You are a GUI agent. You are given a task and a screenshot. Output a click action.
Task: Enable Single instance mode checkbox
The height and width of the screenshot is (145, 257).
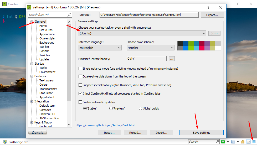click(x=80, y=69)
